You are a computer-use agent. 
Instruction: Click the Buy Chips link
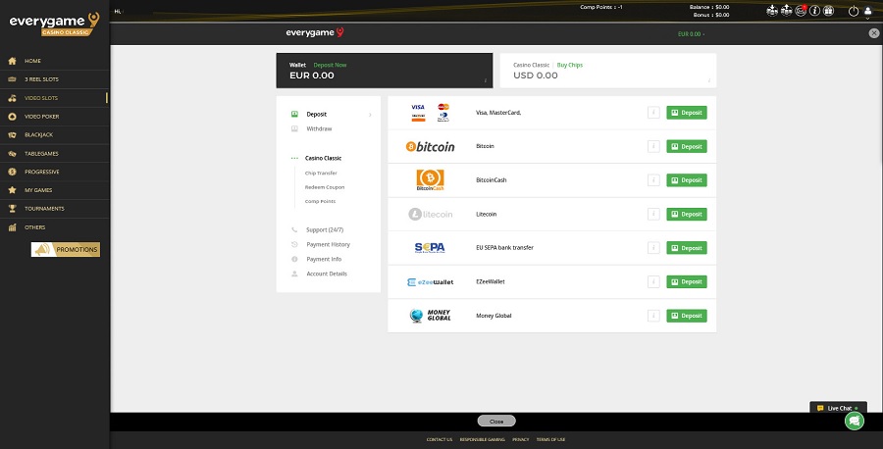click(571, 65)
